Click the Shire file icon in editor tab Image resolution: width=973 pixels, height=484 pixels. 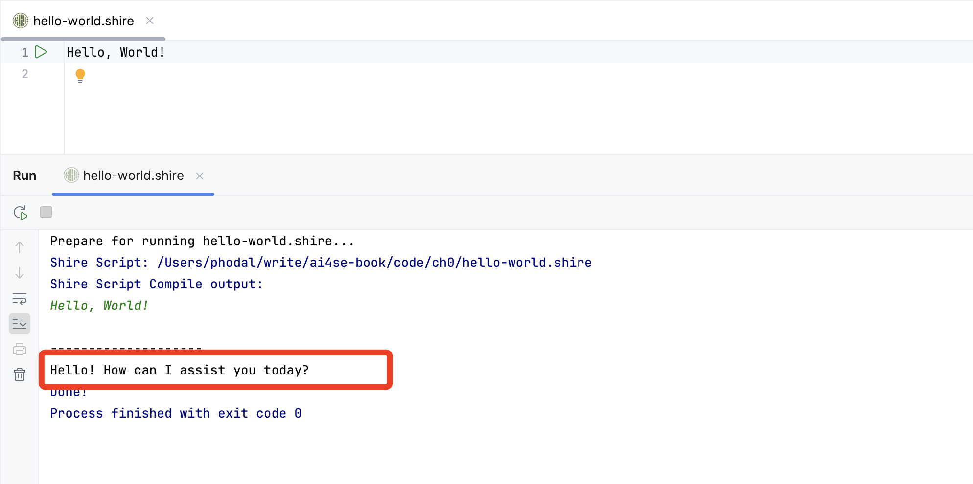point(20,21)
